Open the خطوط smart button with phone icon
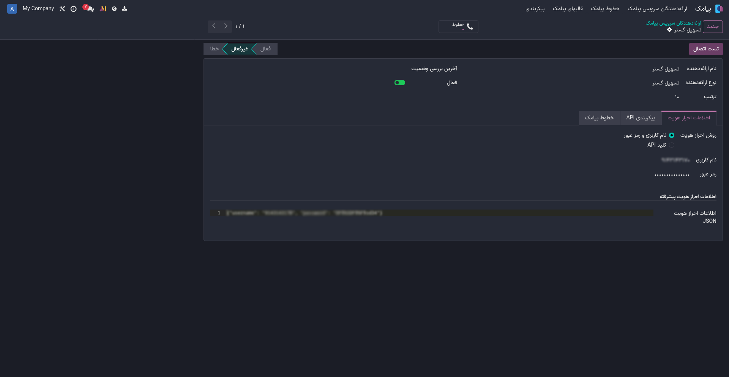 coord(458,27)
